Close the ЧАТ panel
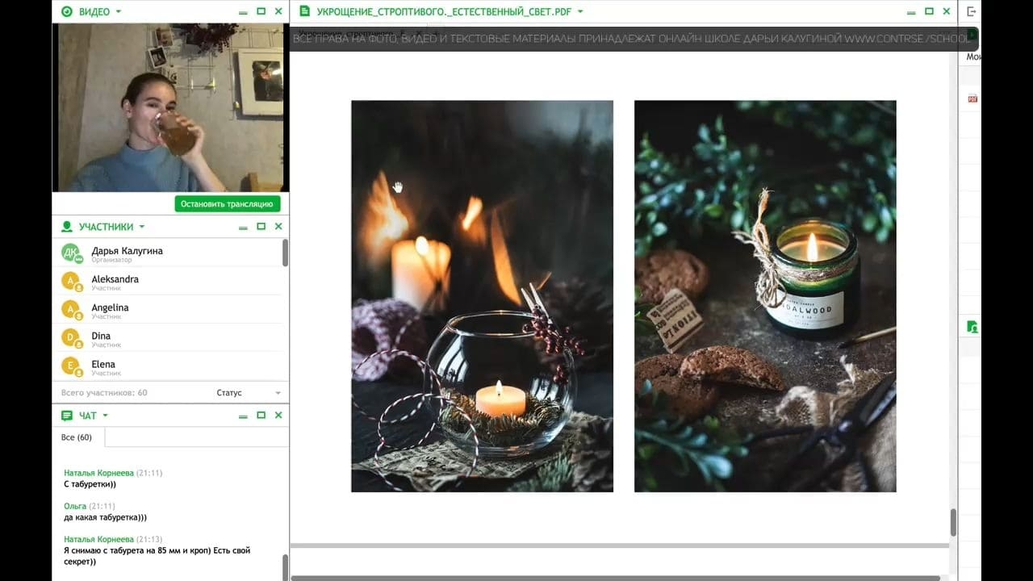 (278, 416)
